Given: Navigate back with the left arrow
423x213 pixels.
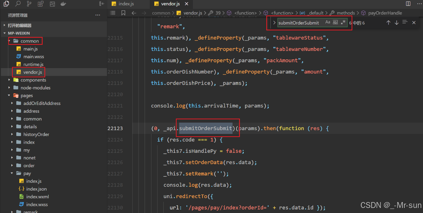Looking at the screenshot, I should coord(134,13).
